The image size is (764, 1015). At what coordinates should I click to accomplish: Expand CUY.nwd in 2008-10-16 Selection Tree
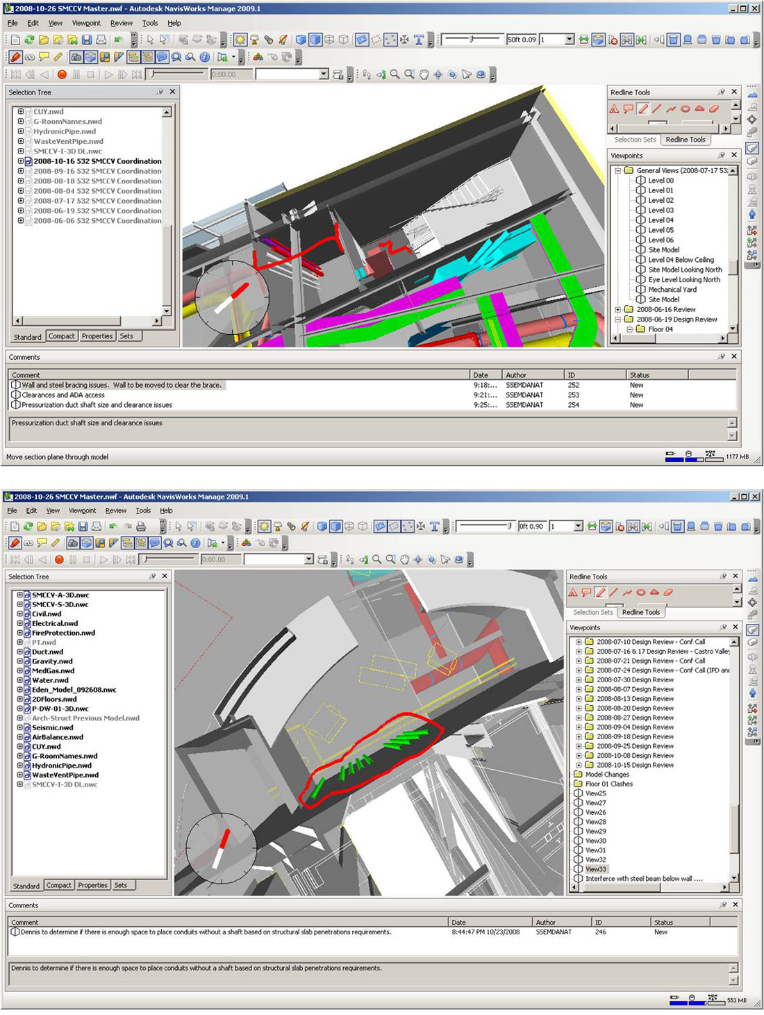point(20,111)
